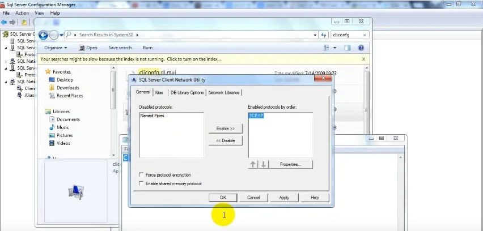
Task: Select the Alias item in Configuration Manager tree
Action: 26,95
